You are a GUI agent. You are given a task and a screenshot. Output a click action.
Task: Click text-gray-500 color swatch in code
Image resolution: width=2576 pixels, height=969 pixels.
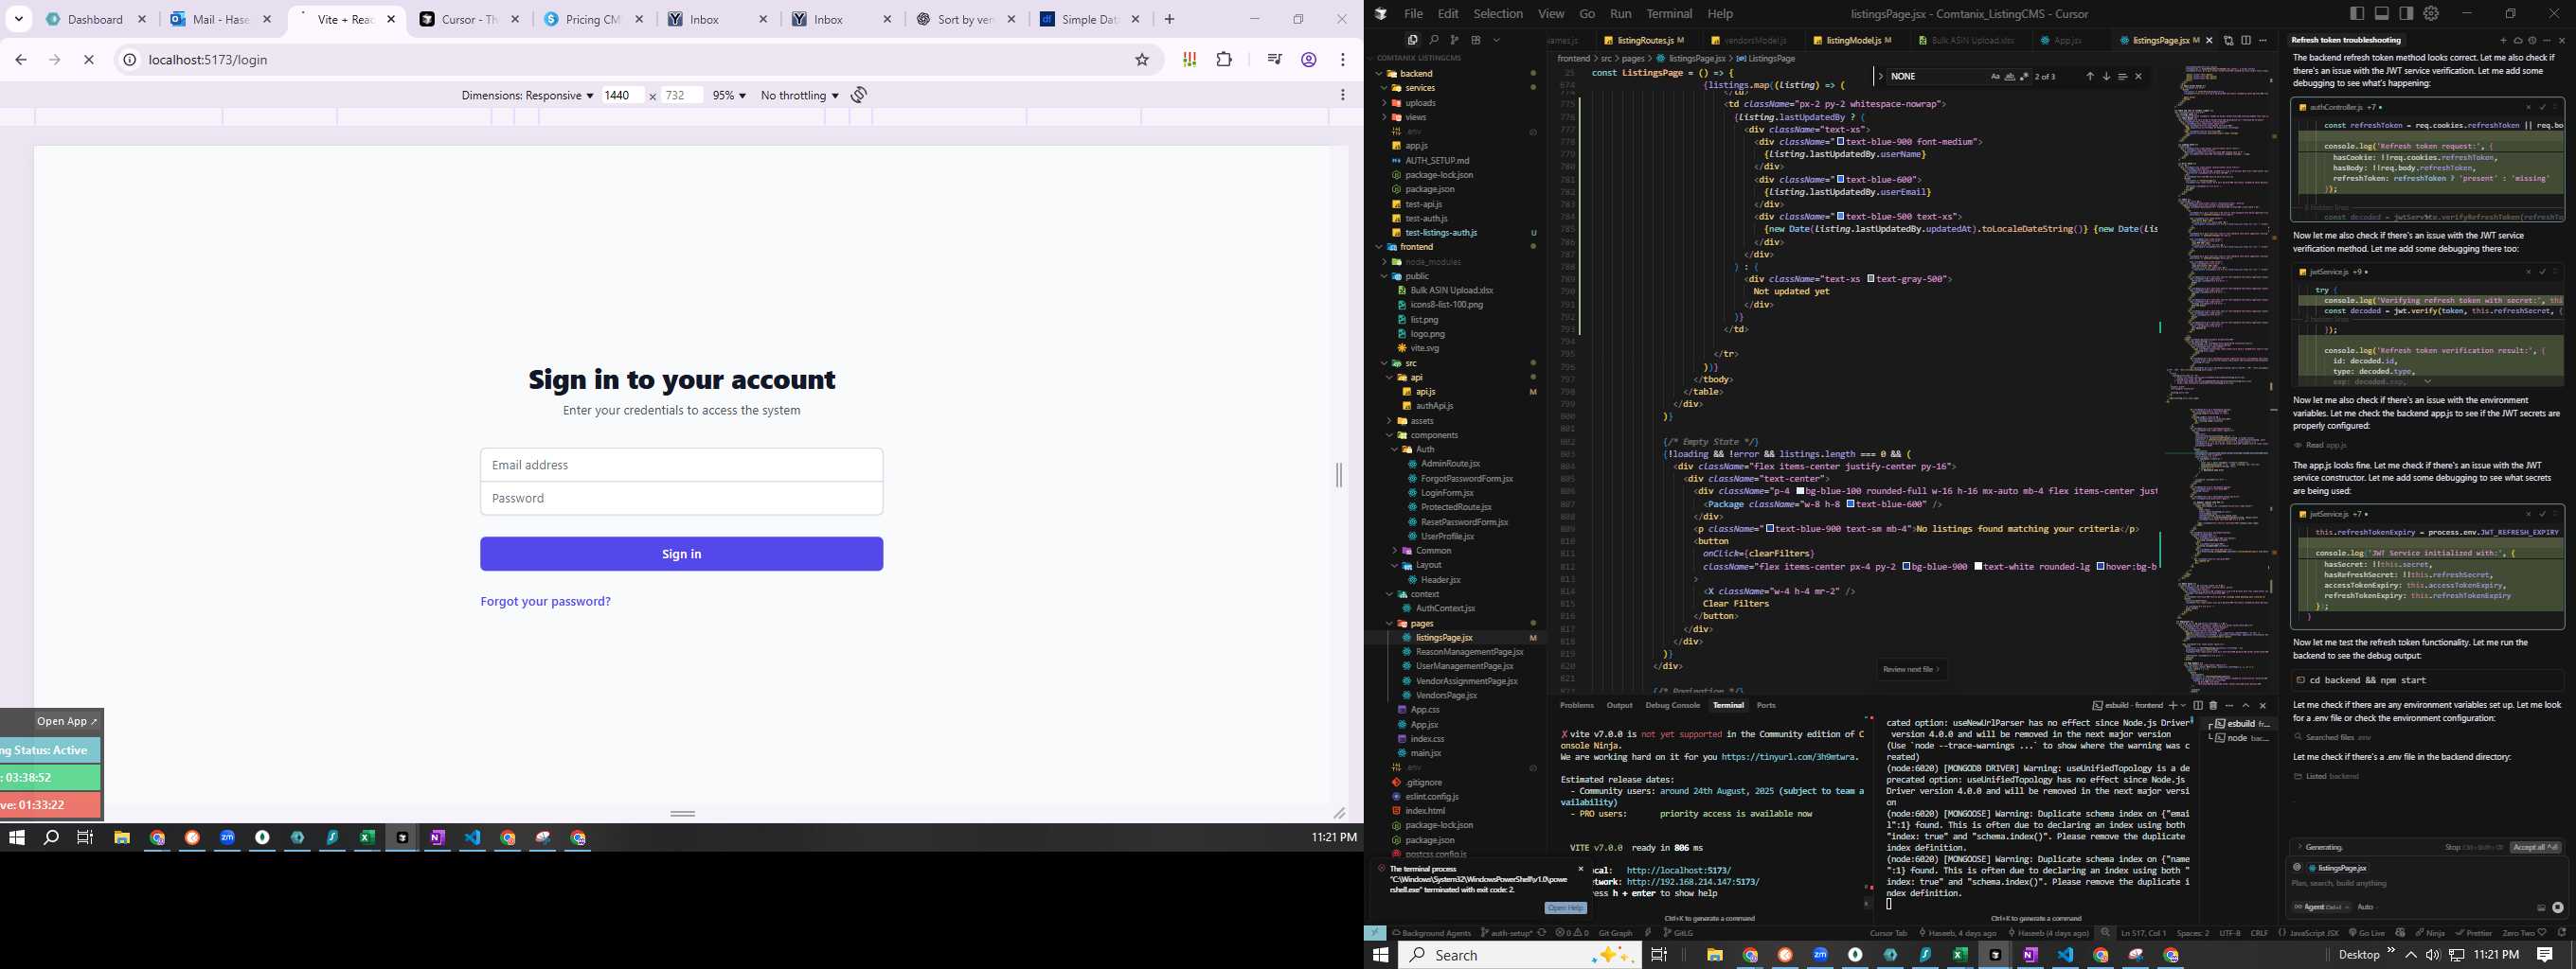[1871, 279]
